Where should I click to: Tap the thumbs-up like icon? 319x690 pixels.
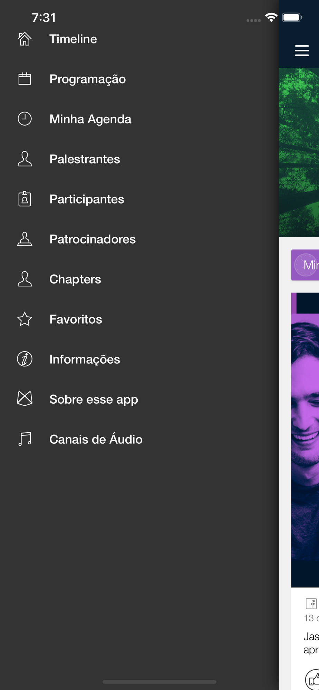(312, 679)
